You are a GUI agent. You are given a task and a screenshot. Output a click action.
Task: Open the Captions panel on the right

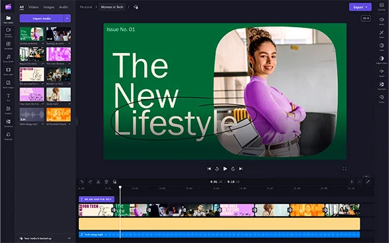382,7
